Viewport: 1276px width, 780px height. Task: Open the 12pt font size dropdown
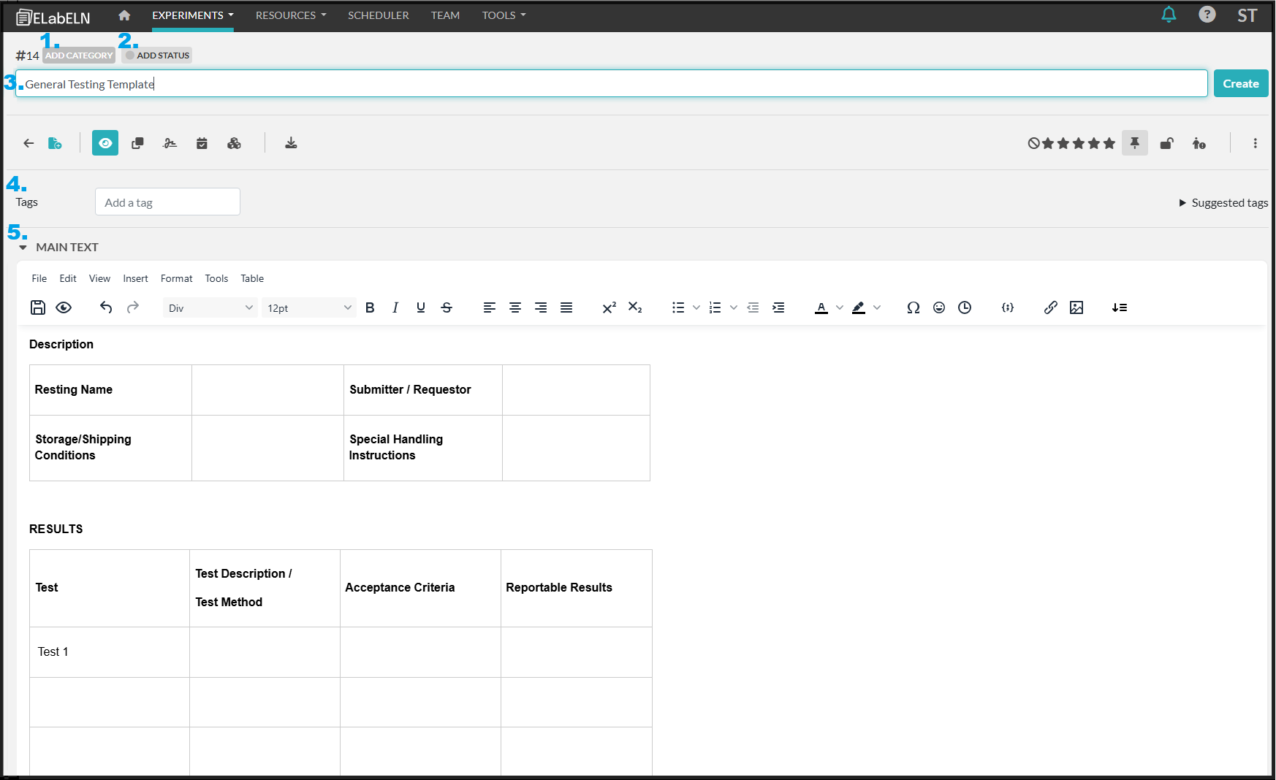[x=308, y=307]
